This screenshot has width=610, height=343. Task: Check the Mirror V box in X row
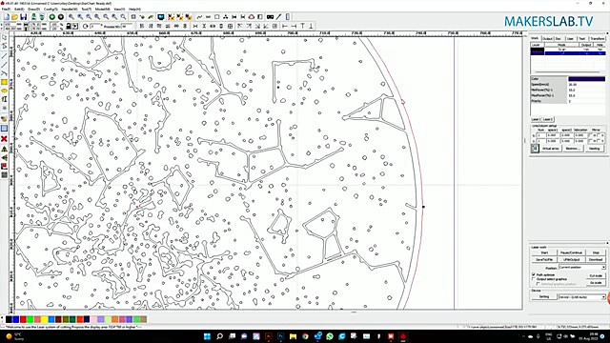coord(599,135)
